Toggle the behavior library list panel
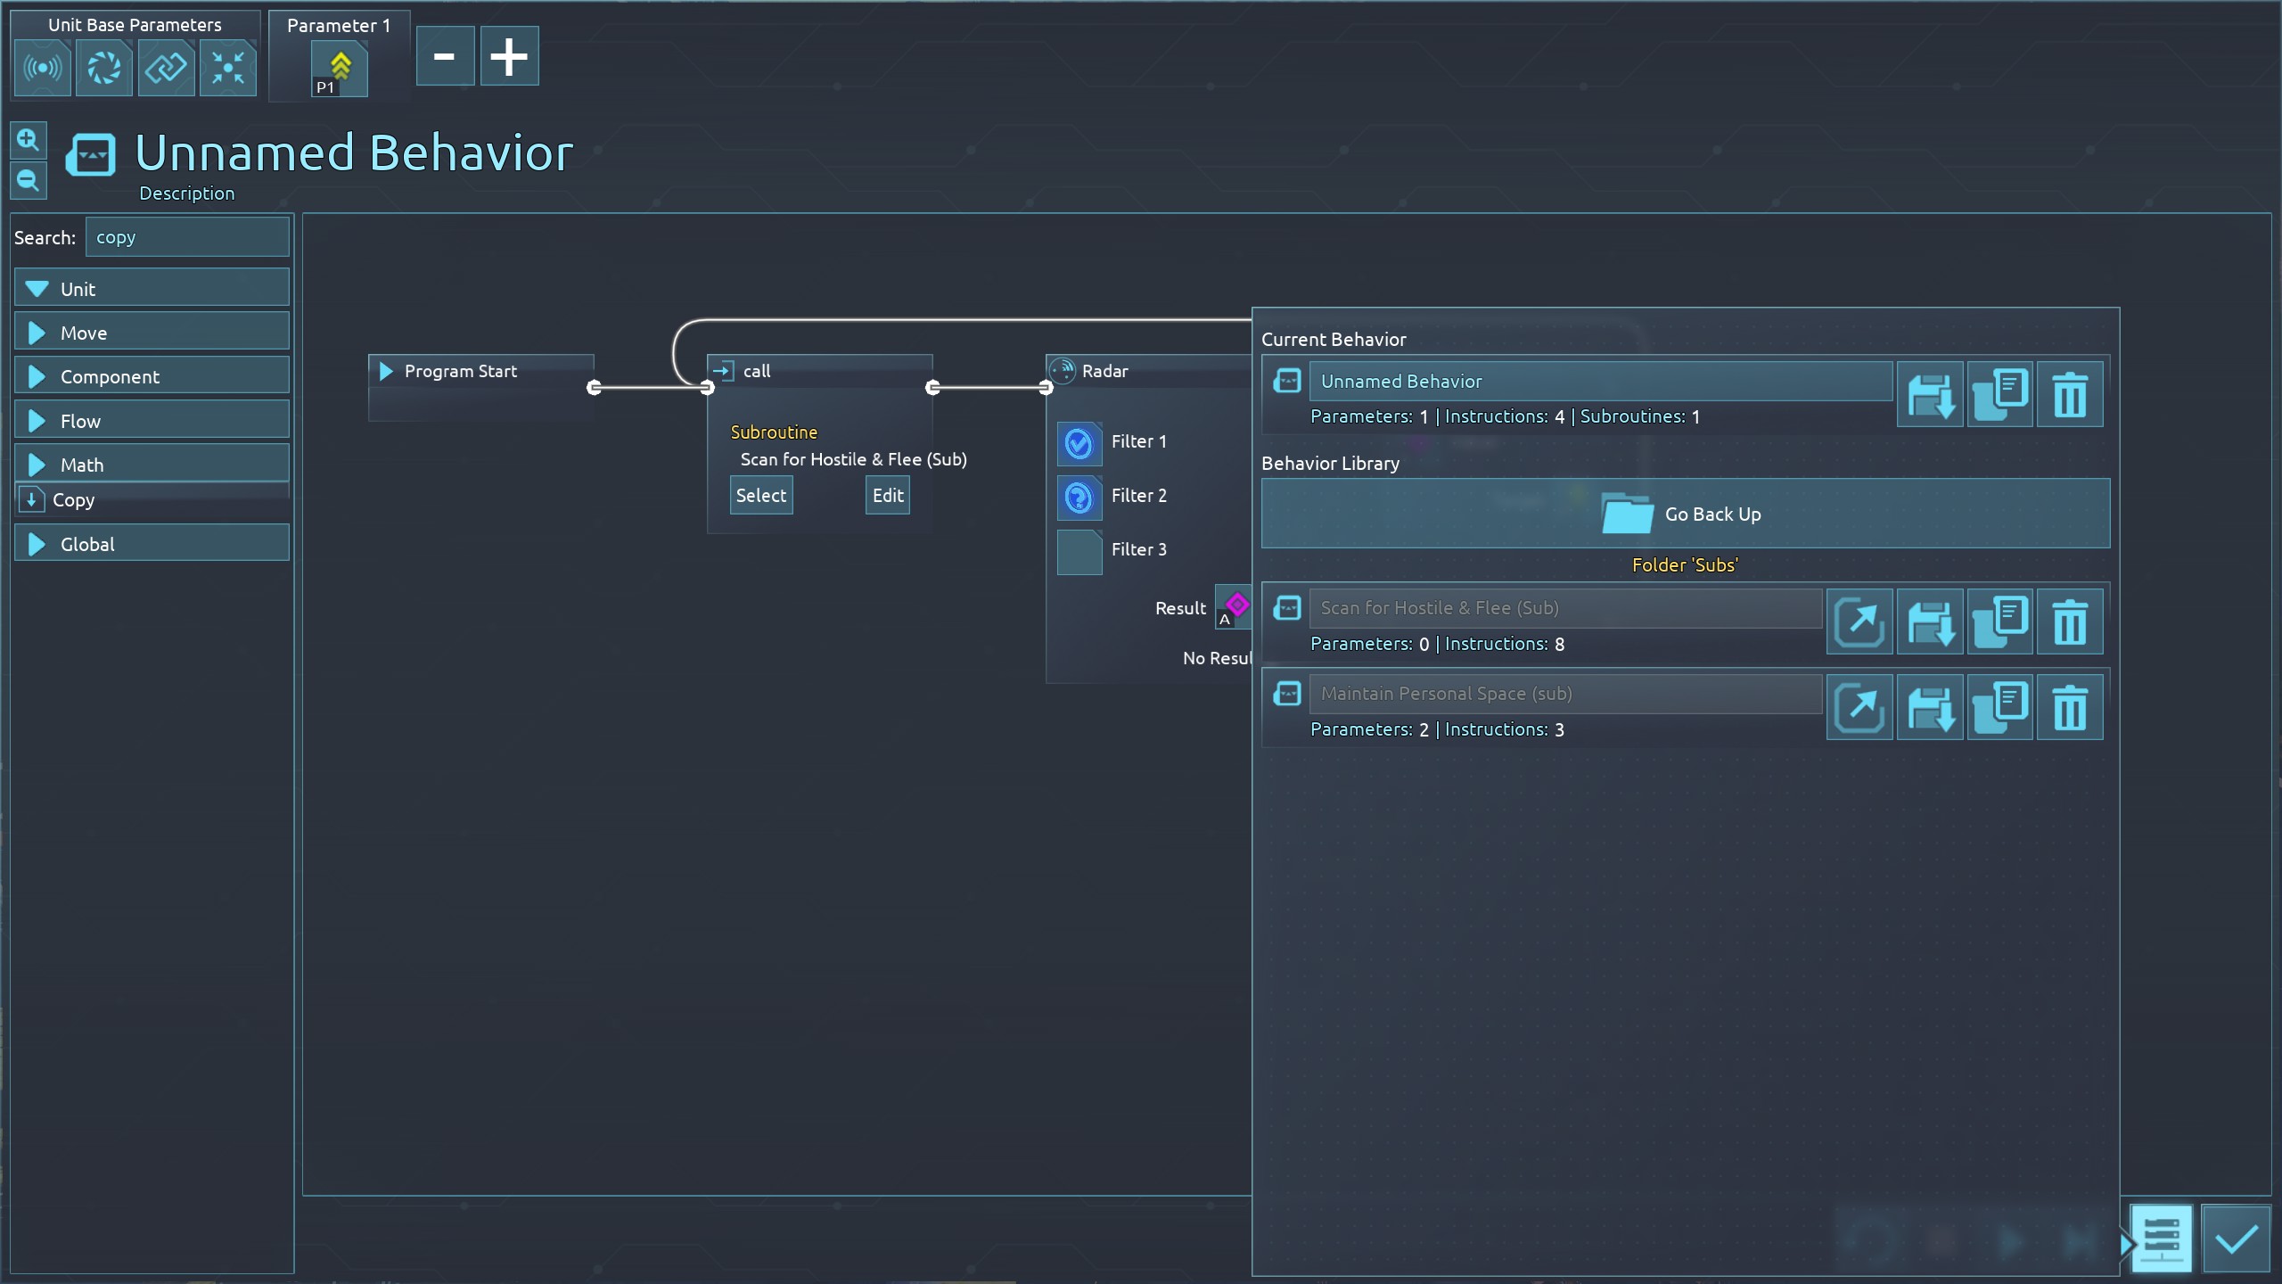 pos(2160,1238)
